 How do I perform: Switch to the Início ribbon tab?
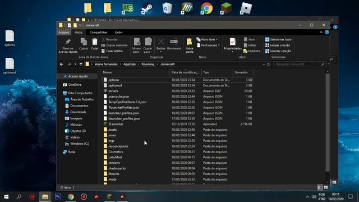pyautogui.click(x=79, y=33)
